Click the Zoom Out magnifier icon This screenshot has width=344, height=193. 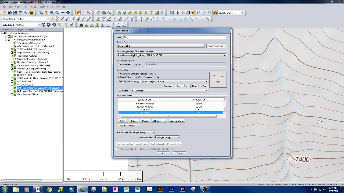[x=57, y=13]
